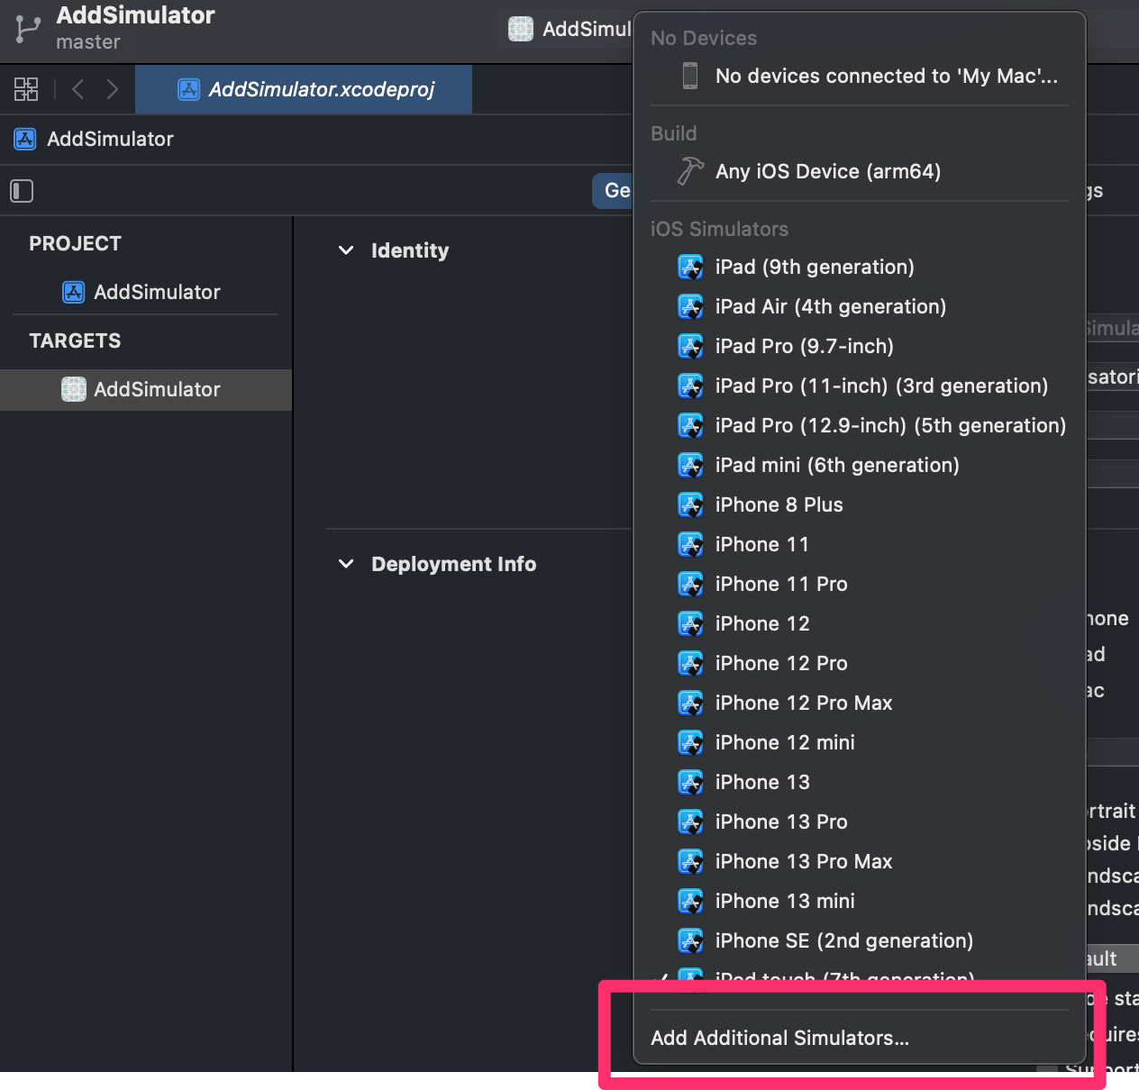Collapse the Deployment Info section
The height and width of the screenshot is (1090, 1139).
(x=346, y=564)
